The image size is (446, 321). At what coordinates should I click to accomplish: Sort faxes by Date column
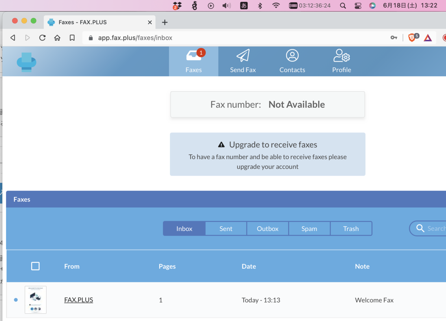click(249, 266)
